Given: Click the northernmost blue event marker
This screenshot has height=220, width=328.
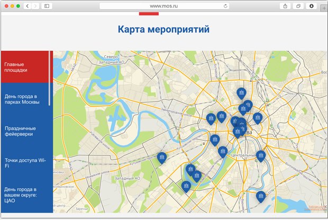Looking at the screenshot, I should [x=241, y=93].
